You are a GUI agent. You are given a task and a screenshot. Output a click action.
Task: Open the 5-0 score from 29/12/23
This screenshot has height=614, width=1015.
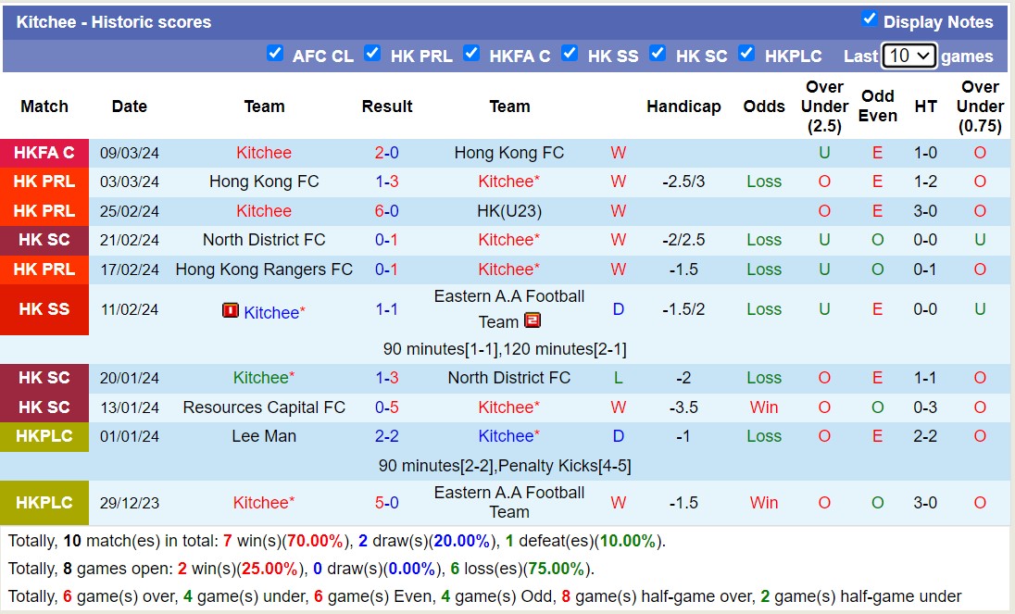pyautogui.click(x=386, y=503)
